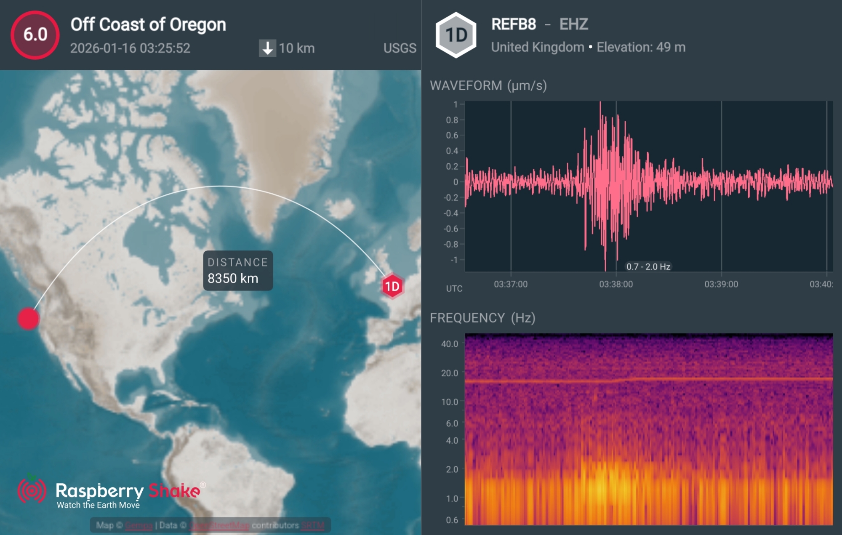Click the Raspberry Shake logo icon
Screen dimensions: 842x535
click(32, 490)
